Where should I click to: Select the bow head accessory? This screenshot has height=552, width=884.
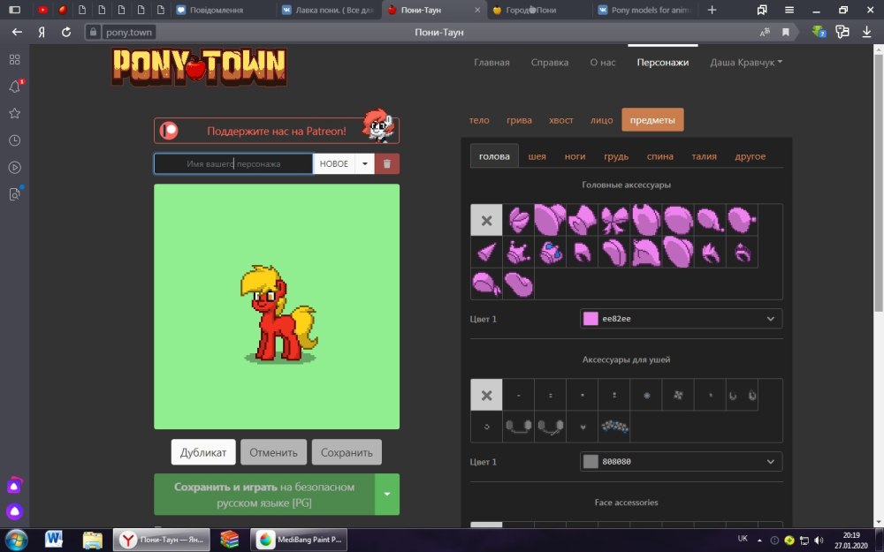click(x=613, y=220)
